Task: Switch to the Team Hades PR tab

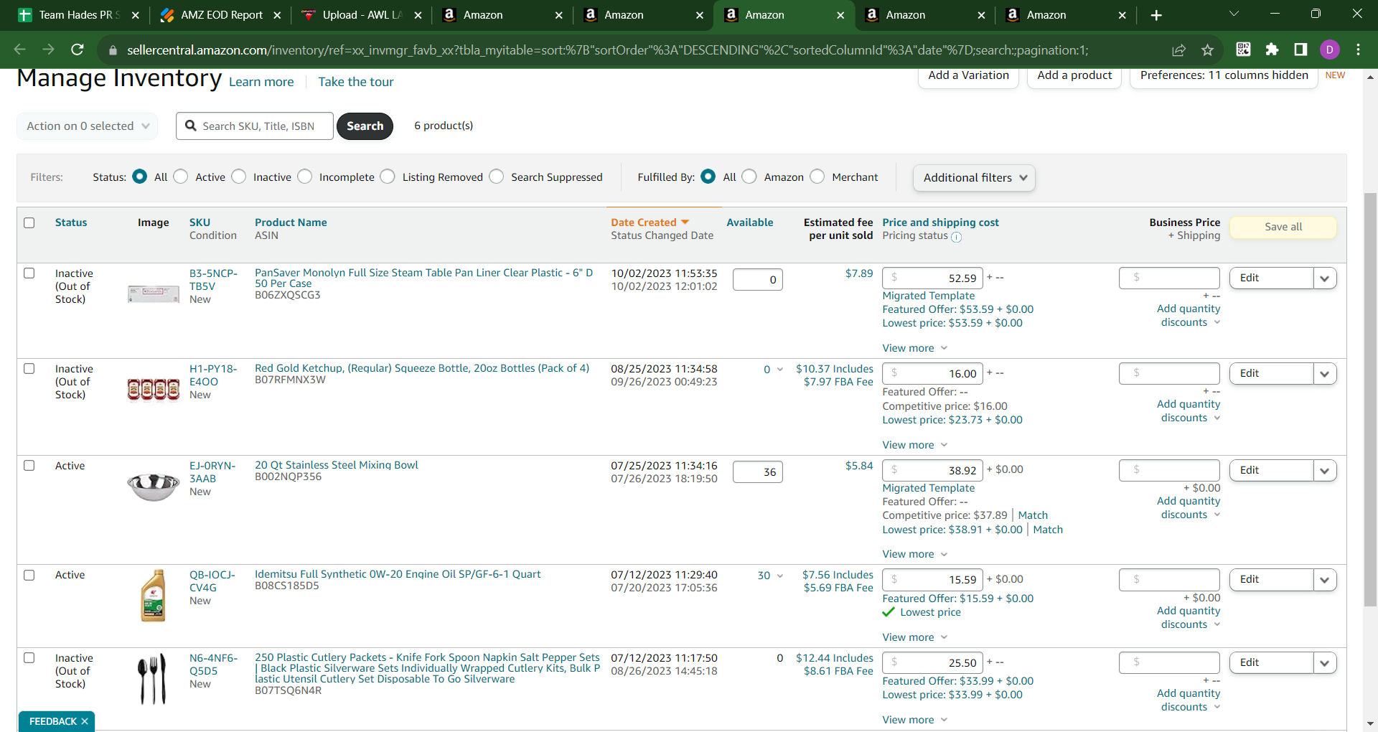Action: [78, 15]
